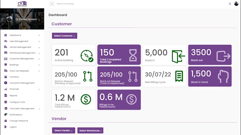This screenshot has height=135, width=241.
Task: Click the Stock in door arrow icon
Action: (178, 56)
